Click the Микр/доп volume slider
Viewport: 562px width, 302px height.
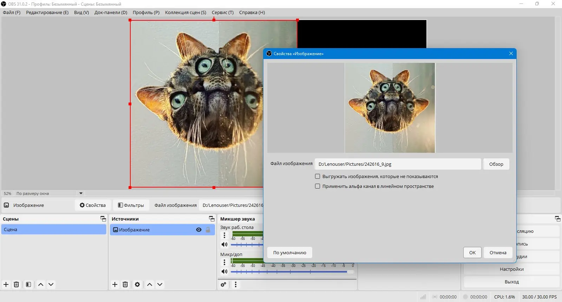click(x=288, y=271)
